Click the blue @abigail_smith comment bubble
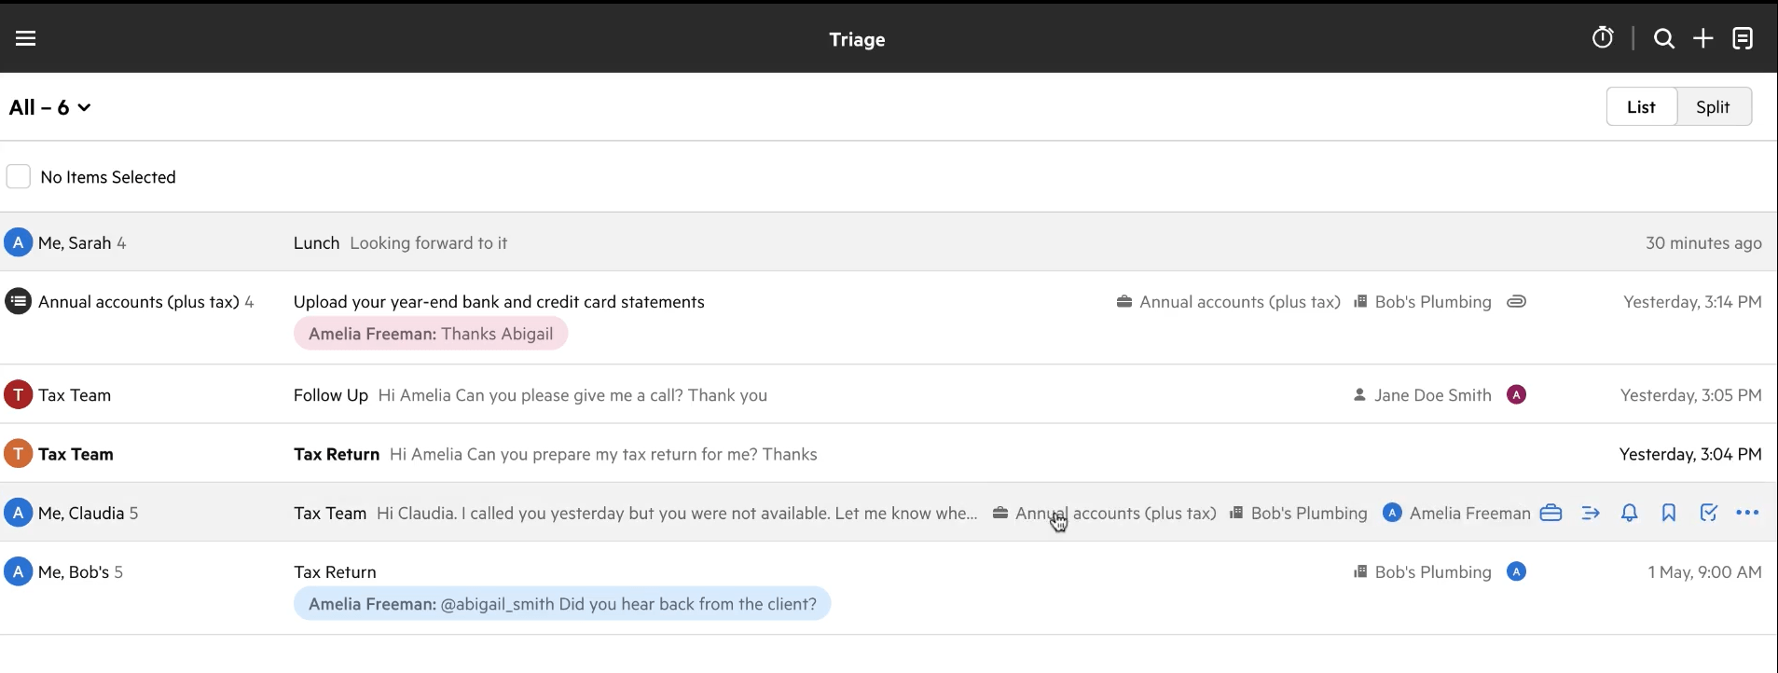This screenshot has height=673, width=1778. click(562, 604)
